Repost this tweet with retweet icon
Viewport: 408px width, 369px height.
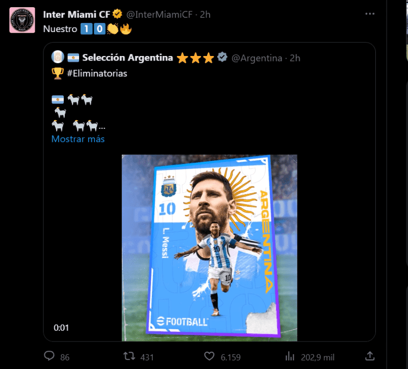coord(130,356)
